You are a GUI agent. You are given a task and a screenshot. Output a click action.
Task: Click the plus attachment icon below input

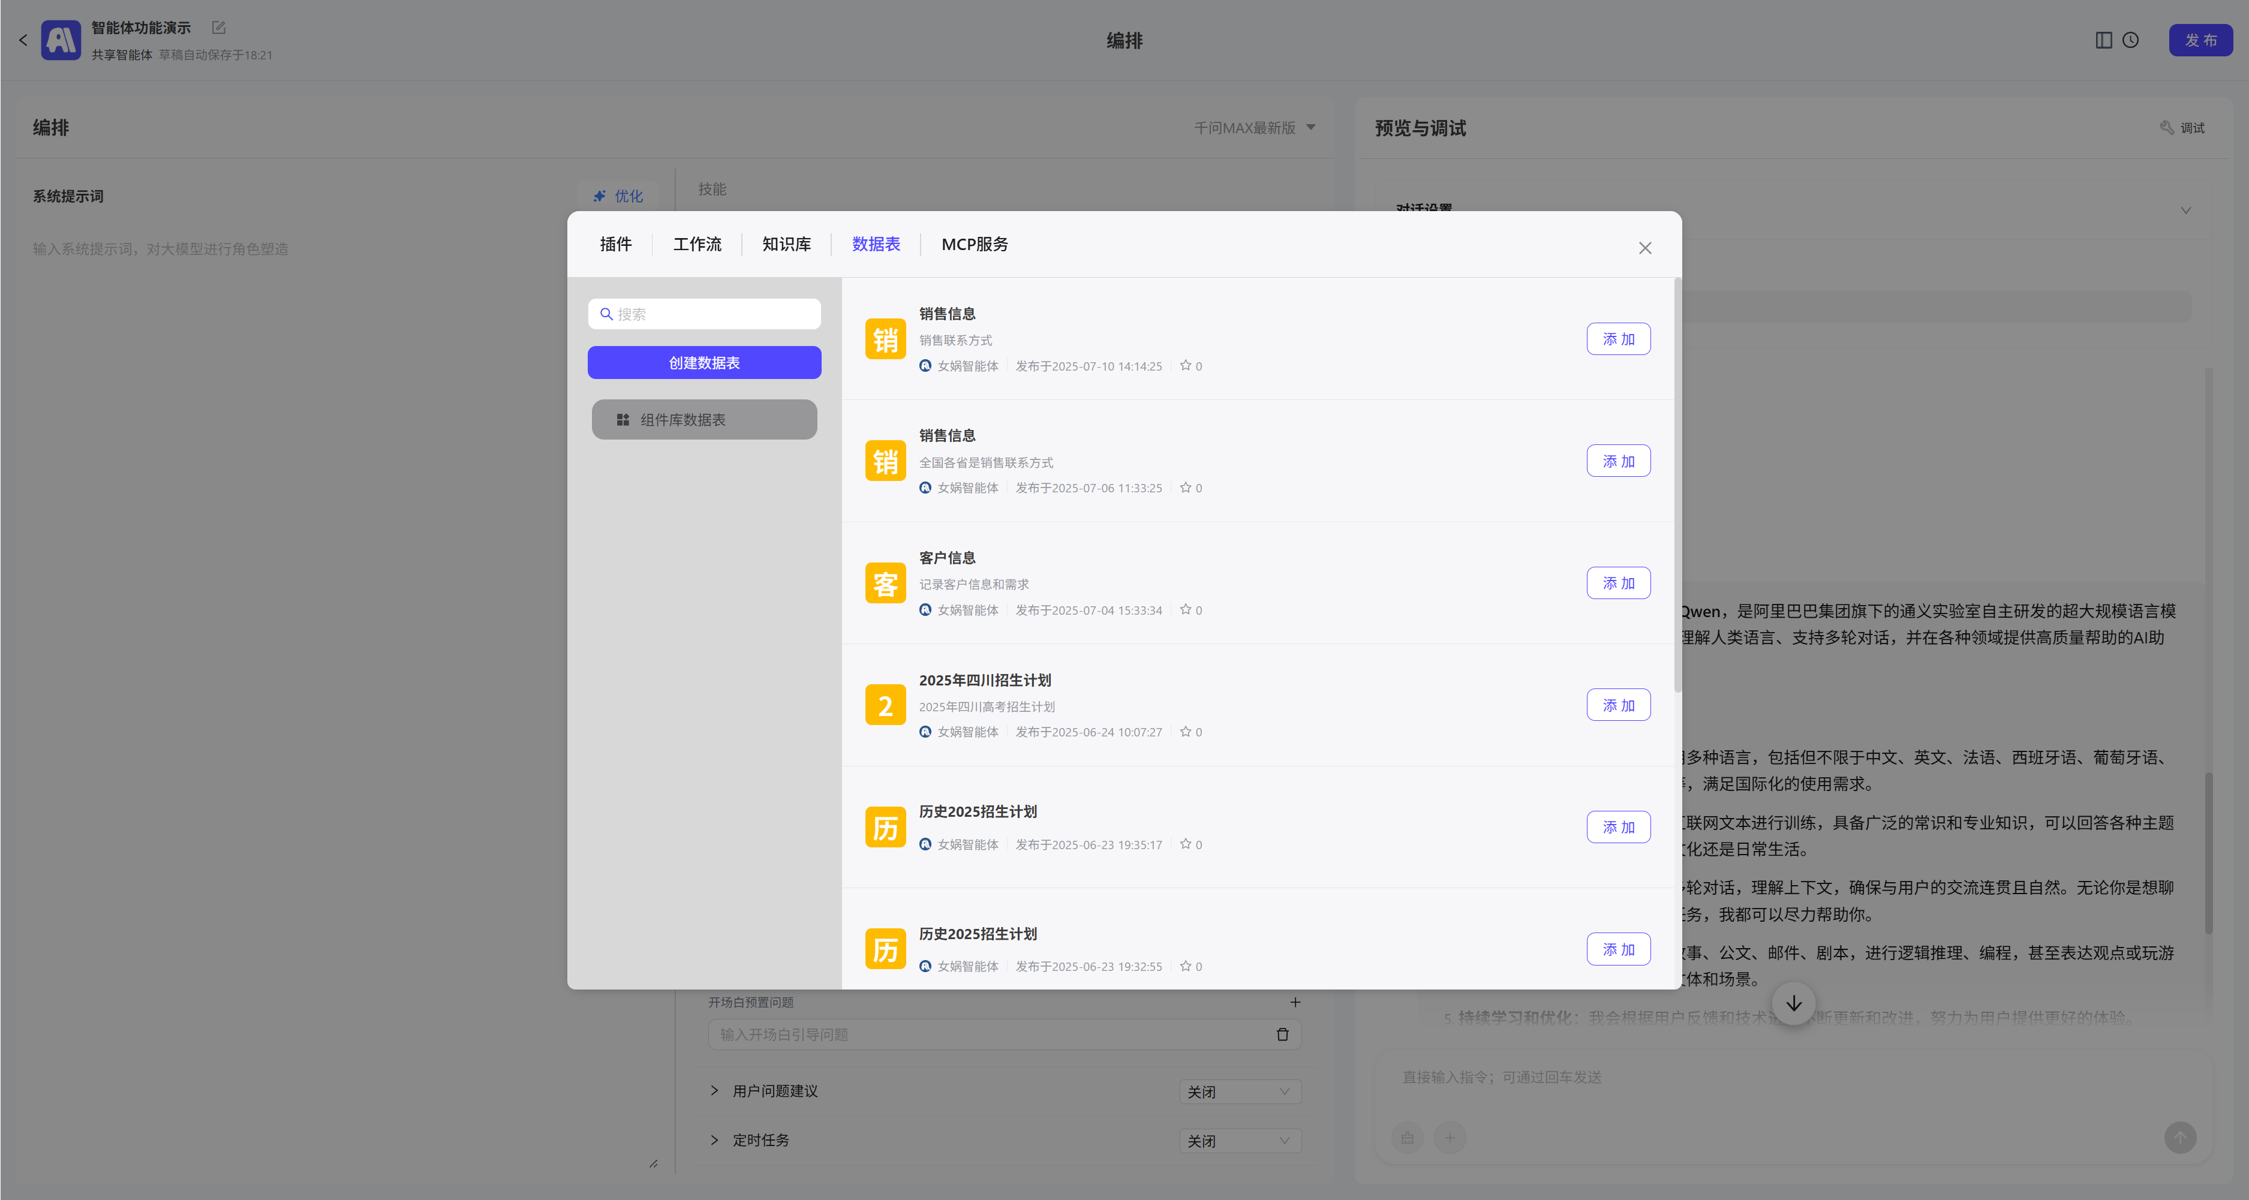click(x=1450, y=1137)
